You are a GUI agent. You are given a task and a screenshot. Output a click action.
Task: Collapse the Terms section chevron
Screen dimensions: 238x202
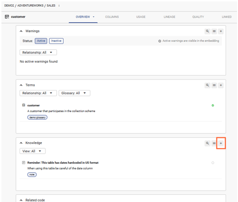[21, 85]
